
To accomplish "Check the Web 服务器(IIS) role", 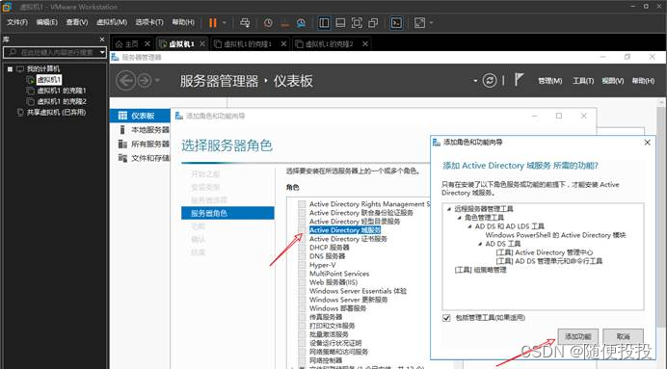I will pyautogui.click(x=302, y=282).
